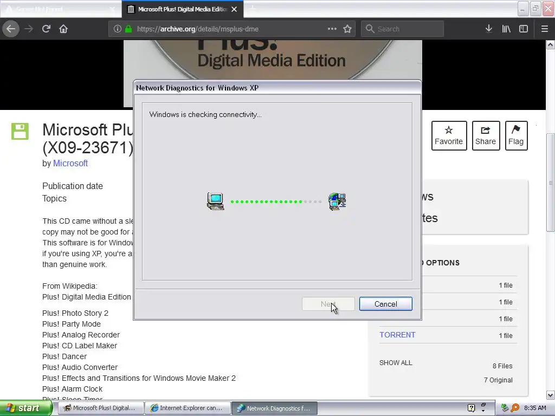The width and height of the screenshot is (555, 416).
Task: Click local computer icon in diagnostics dialog
Action: 216,201
